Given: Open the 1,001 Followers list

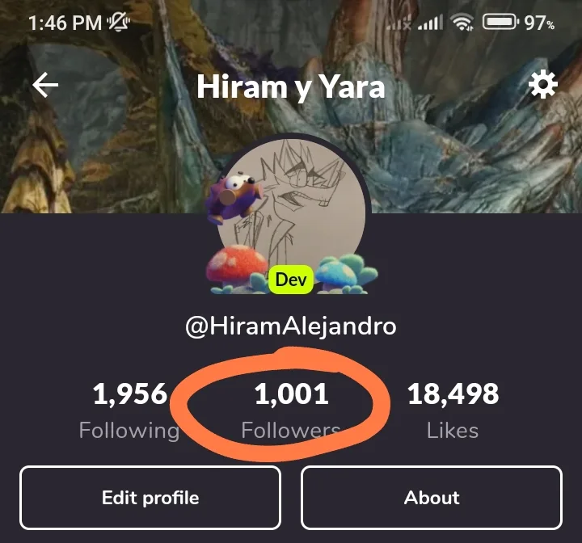Looking at the screenshot, I should point(291,410).
